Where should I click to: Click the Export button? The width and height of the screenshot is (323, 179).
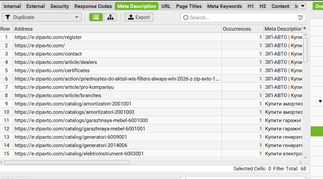(x=139, y=17)
